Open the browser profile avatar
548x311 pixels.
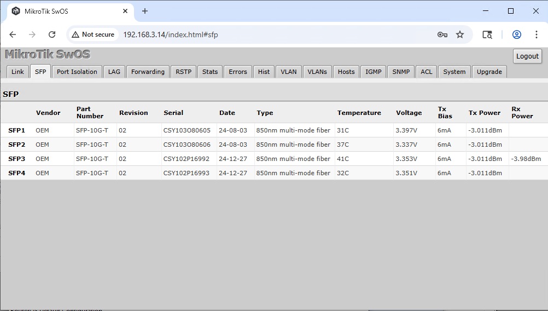point(516,34)
